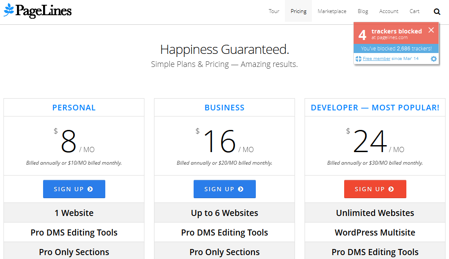
Task: Sign up for the Personal plan
Action: tap(74, 189)
